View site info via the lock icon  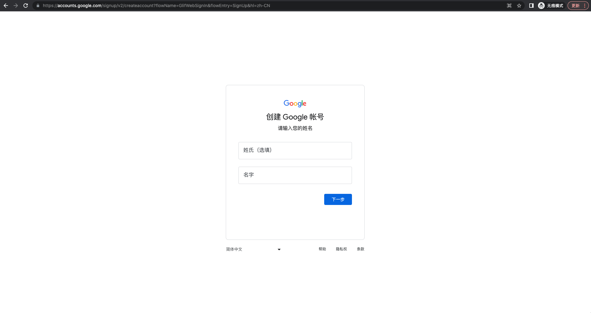[38, 6]
